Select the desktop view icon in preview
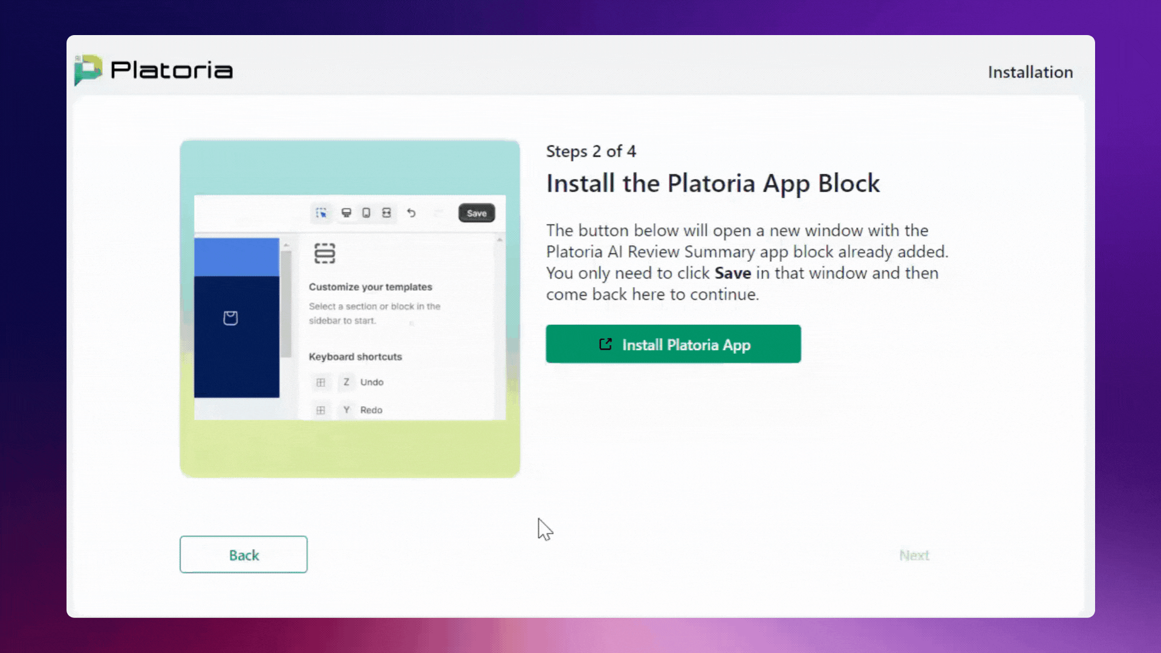This screenshot has height=653, width=1161. 346,213
